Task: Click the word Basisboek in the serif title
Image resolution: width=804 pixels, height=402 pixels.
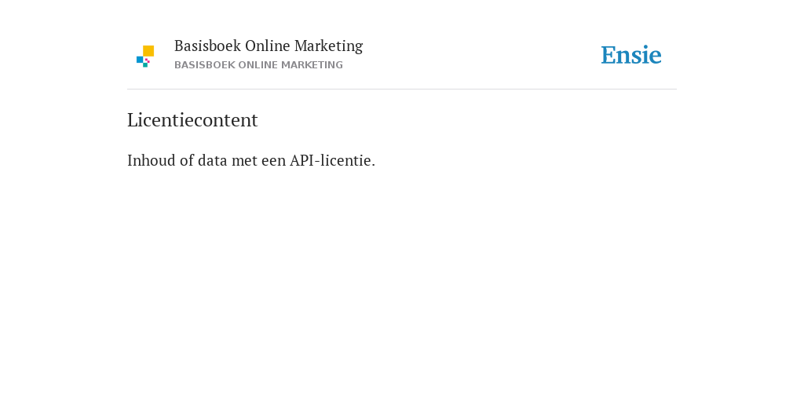Action: [207, 46]
